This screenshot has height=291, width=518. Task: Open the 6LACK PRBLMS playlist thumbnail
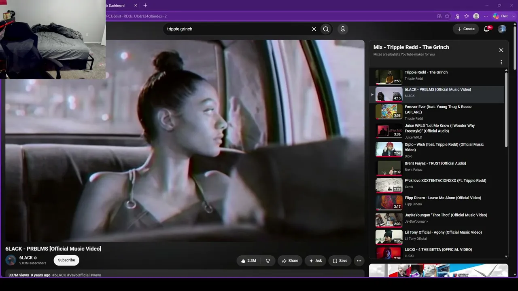(389, 95)
